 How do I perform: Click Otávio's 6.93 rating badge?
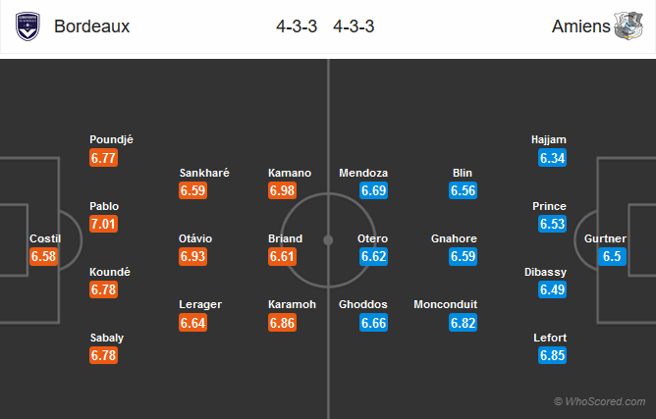coord(192,256)
